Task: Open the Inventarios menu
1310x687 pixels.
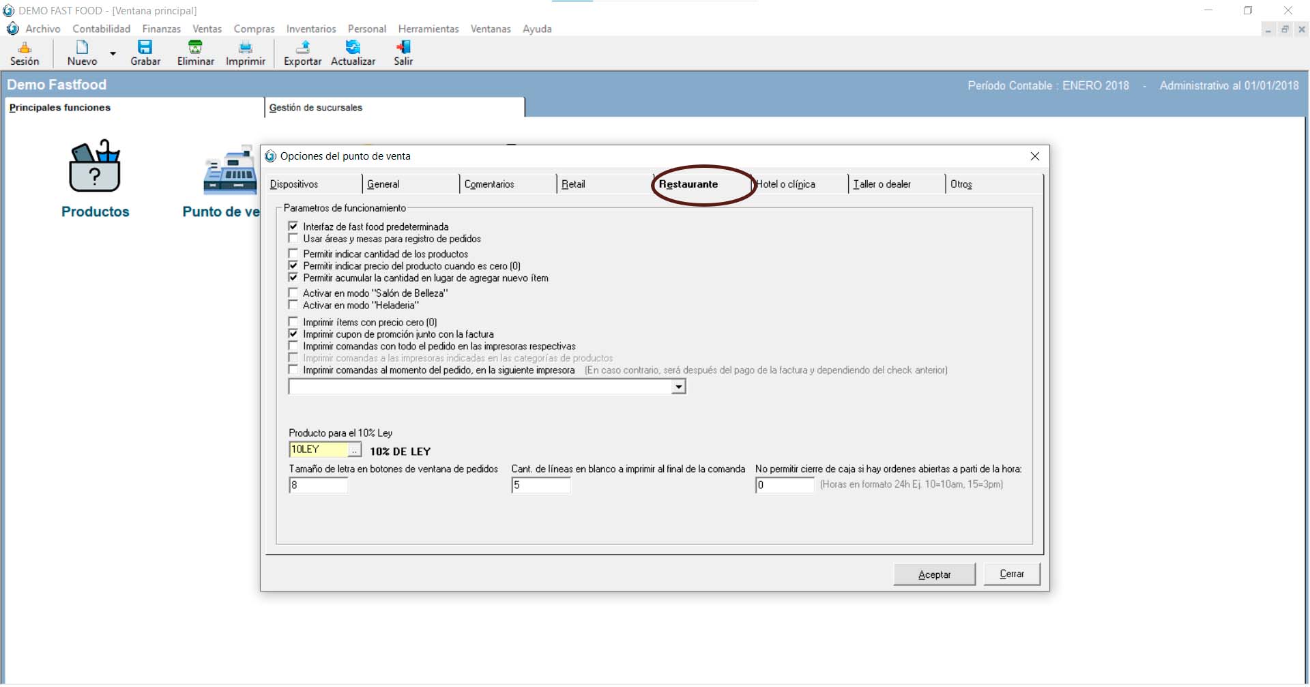Action: [x=310, y=29]
